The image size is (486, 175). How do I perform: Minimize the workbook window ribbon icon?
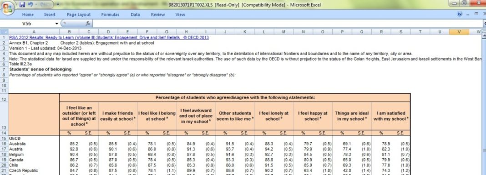point(468,14)
